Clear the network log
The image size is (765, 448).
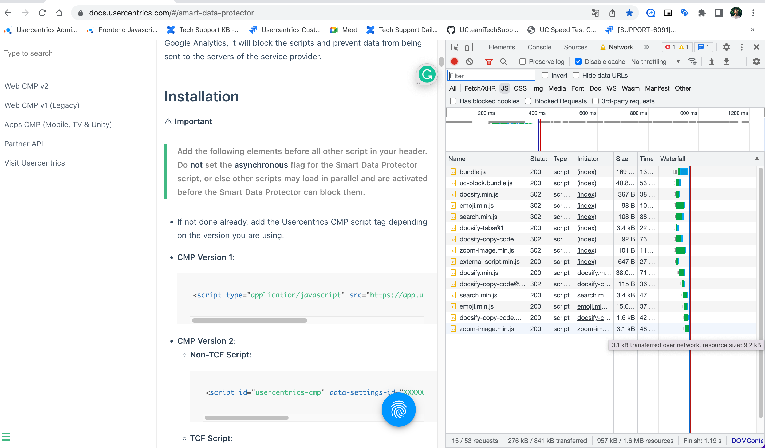click(x=469, y=62)
